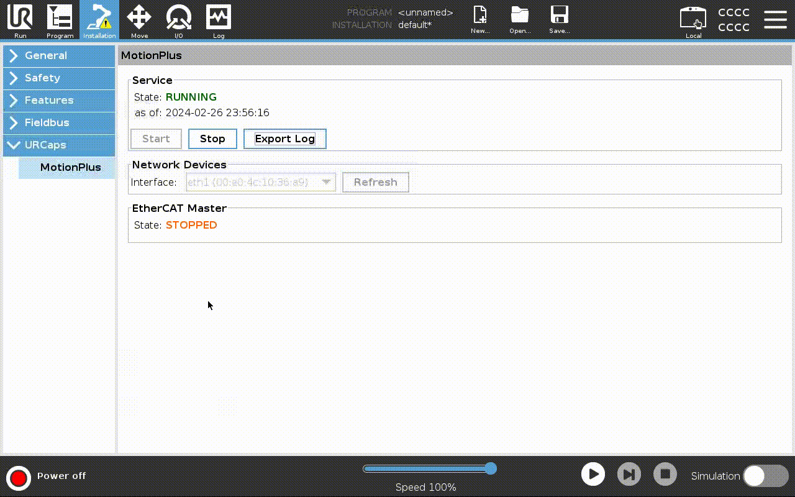Stop program playback

pos(665,475)
